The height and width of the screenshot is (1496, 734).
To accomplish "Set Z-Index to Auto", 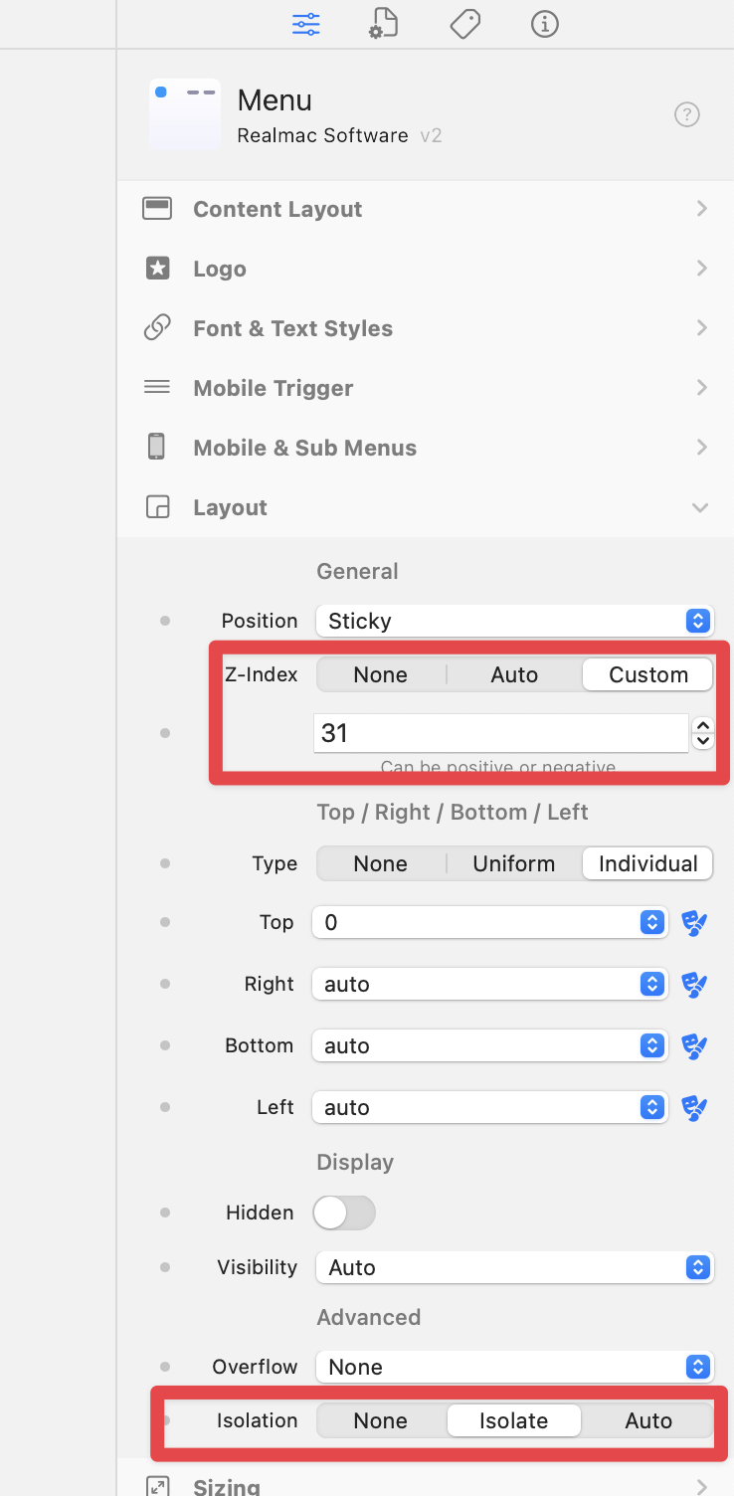I will 514,674.
